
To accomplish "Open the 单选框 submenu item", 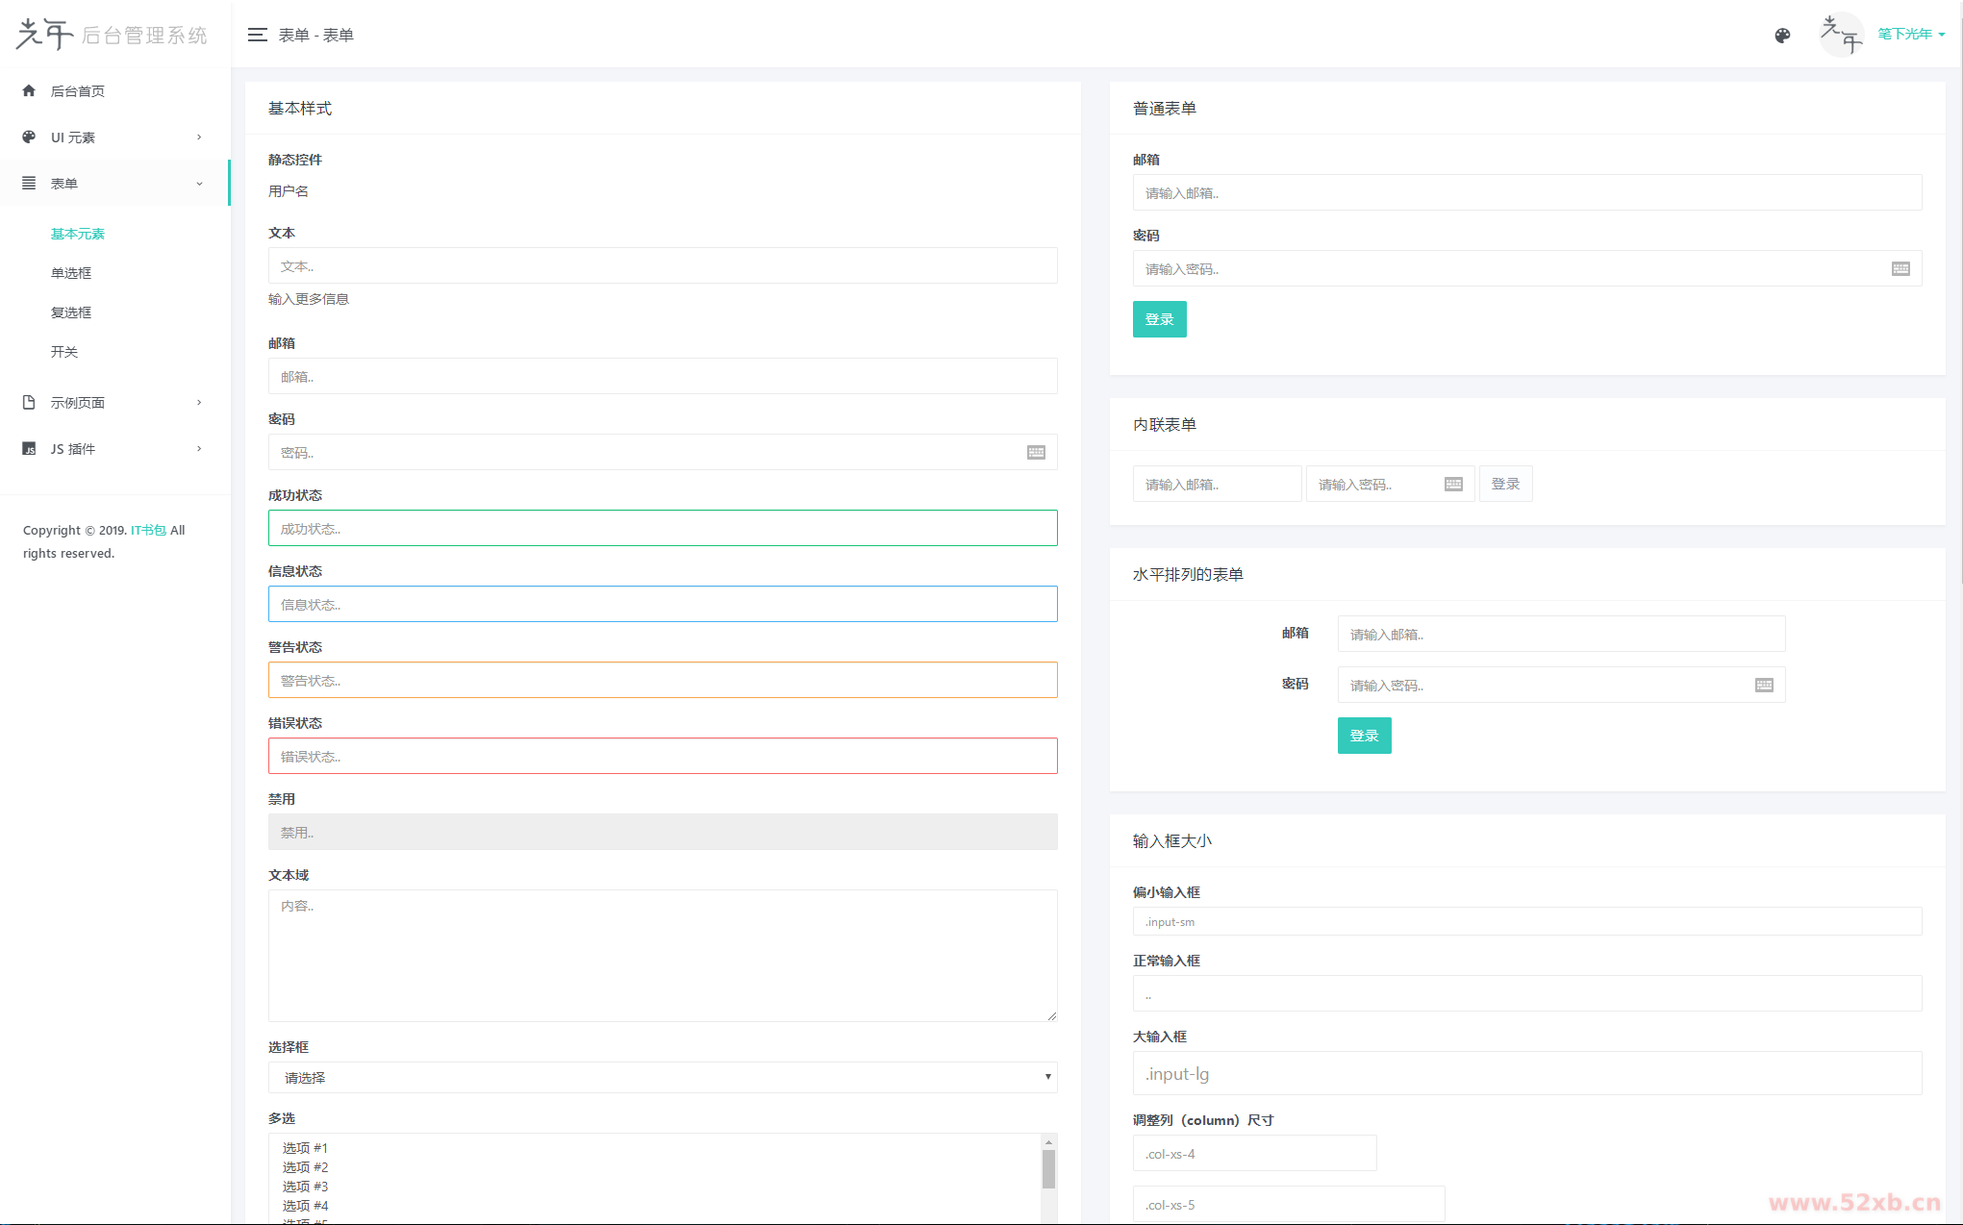I will pos(71,273).
